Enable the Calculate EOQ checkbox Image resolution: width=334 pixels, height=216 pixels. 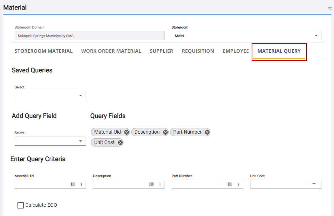coord(21,205)
